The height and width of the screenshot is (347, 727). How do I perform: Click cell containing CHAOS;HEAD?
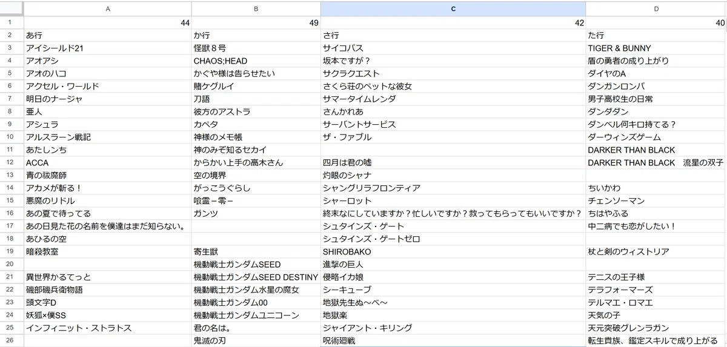point(256,61)
